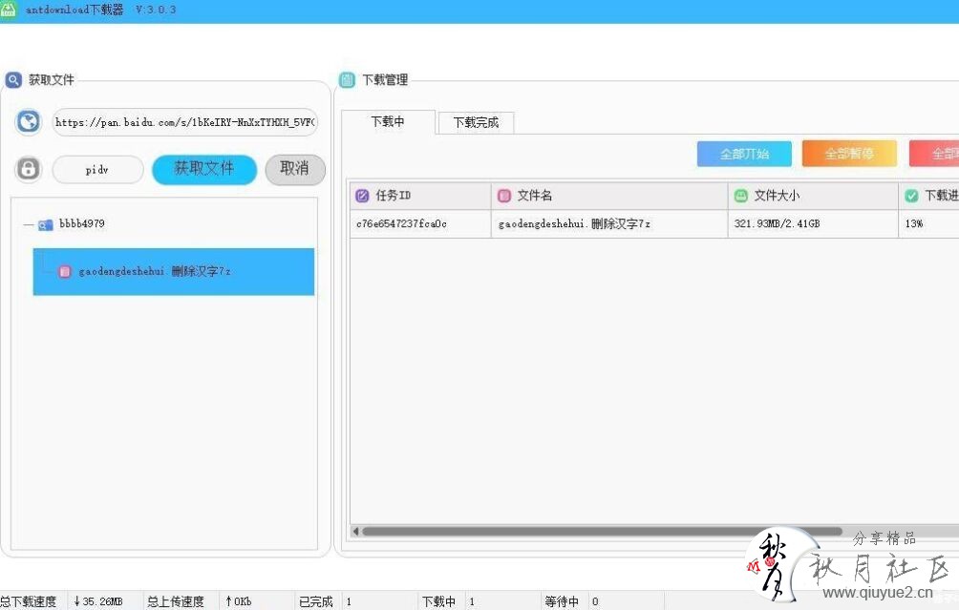Viewport: 959px width, 610px height.
Task: Select gaodengdeshehui.删除汉字7z in file tree
Action: (x=174, y=271)
